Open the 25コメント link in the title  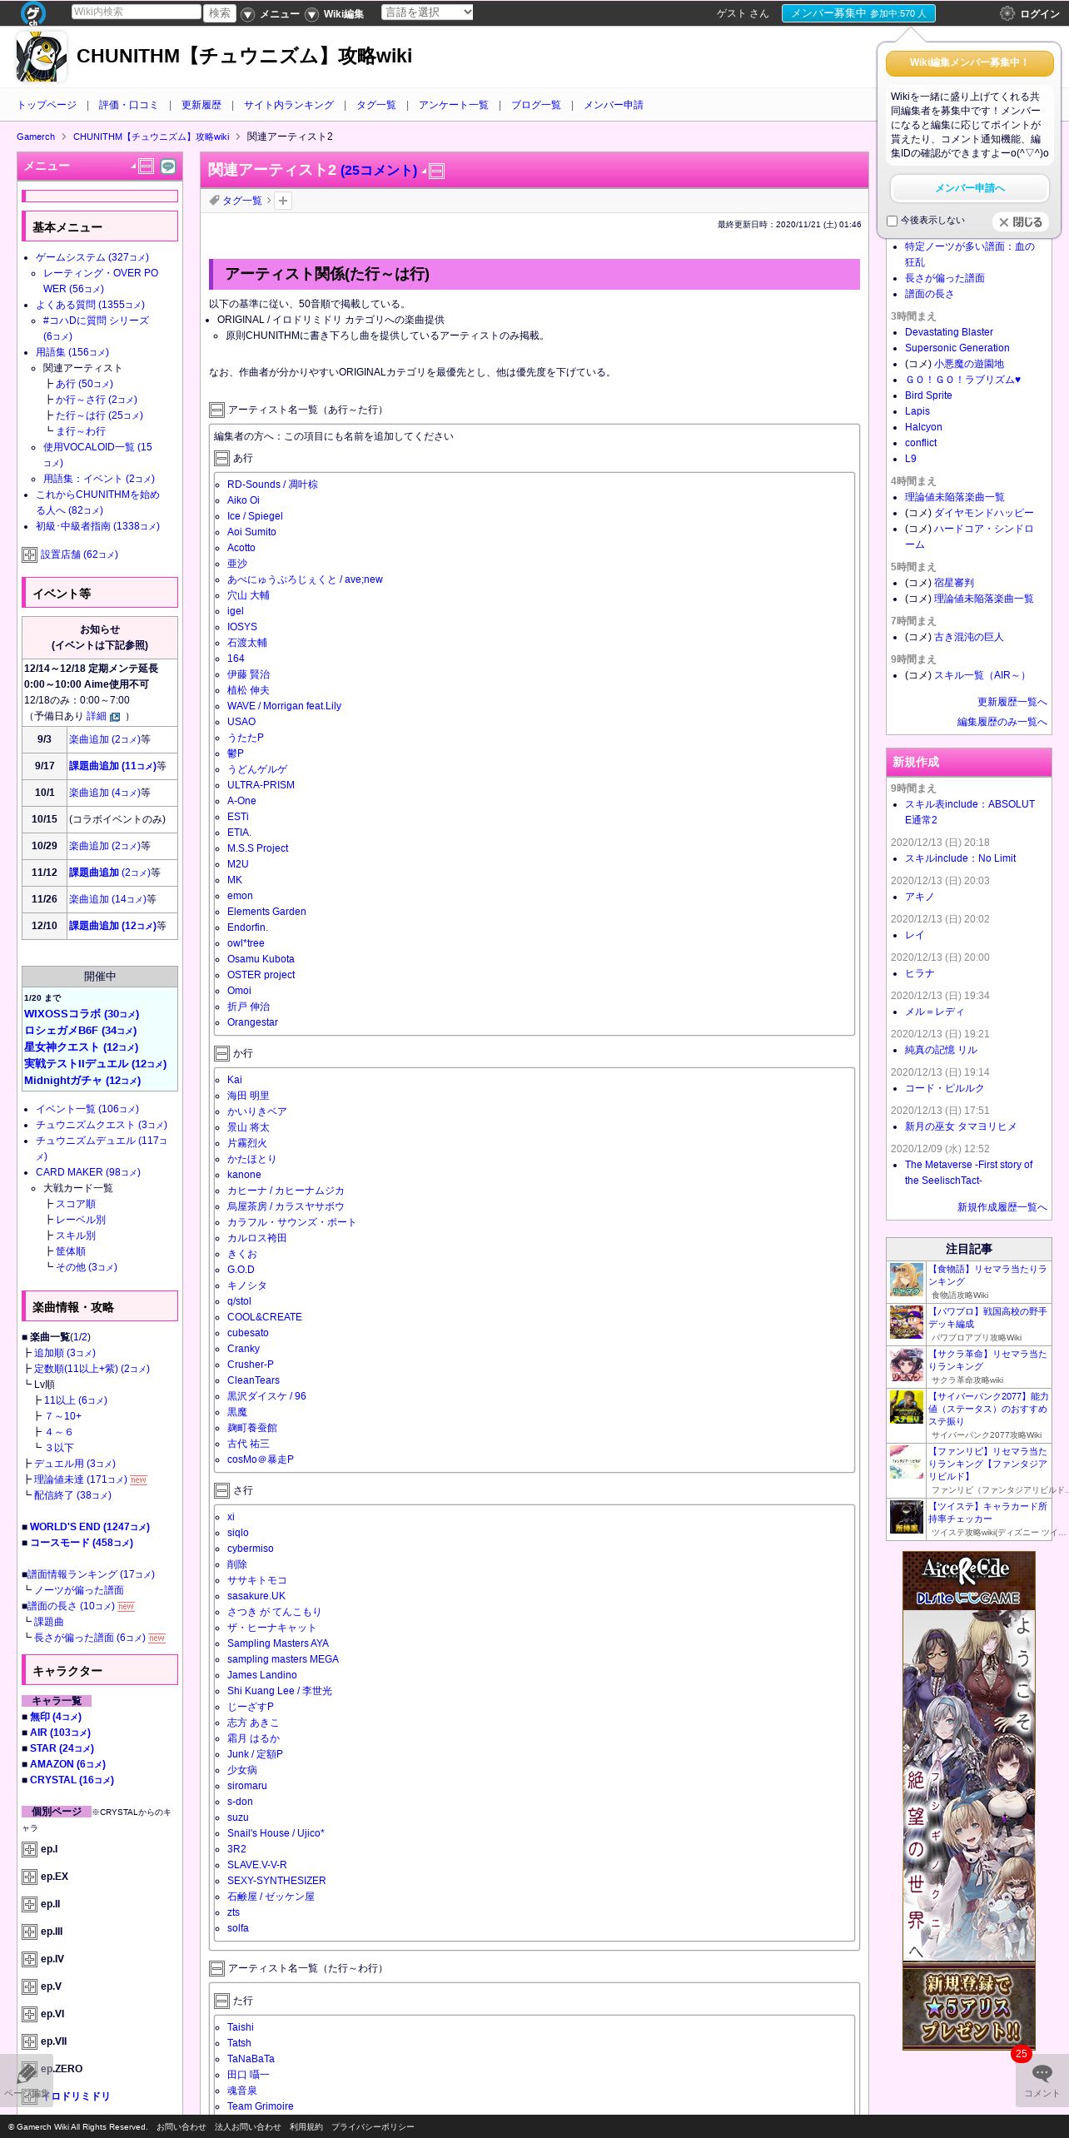pyautogui.click(x=379, y=171)
